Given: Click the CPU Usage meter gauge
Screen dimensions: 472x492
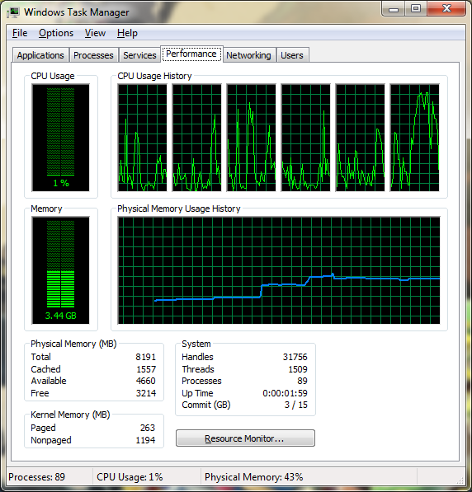Looking at the screenshot, I should 60,138.
